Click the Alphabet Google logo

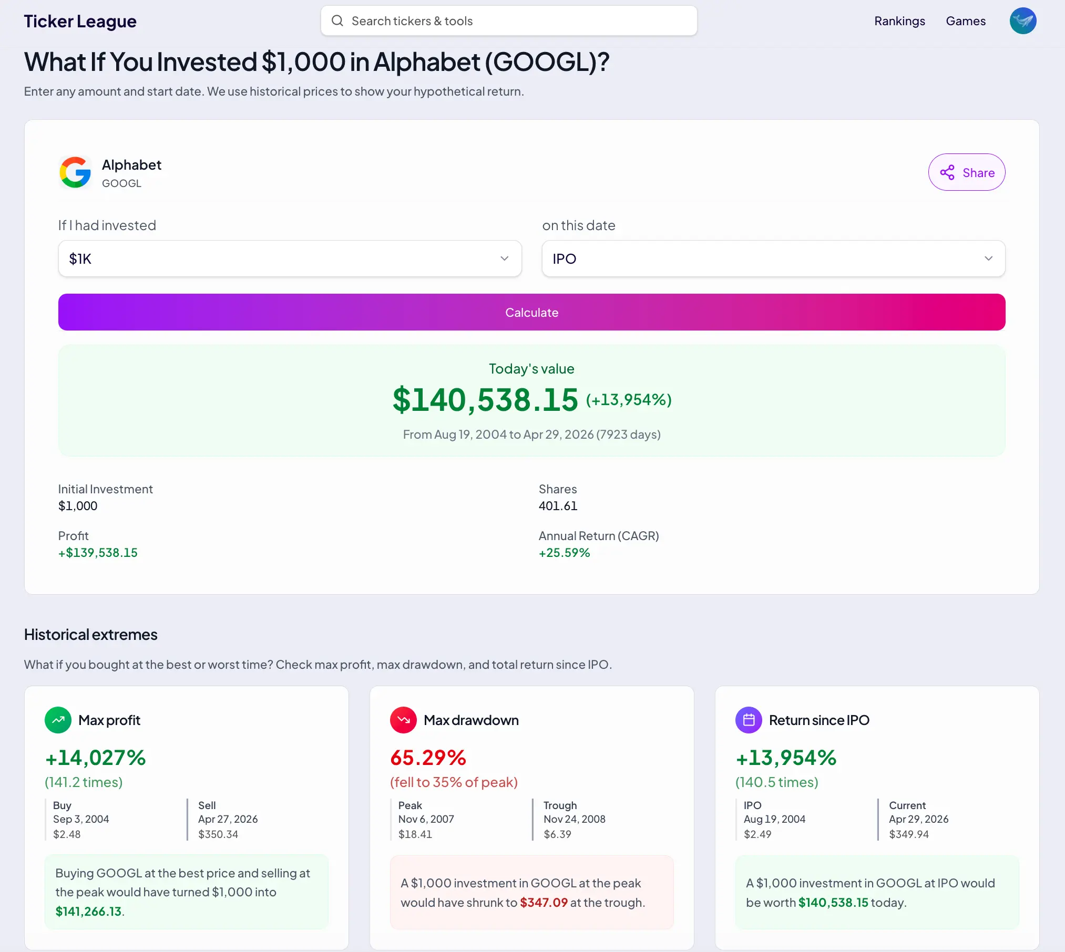click(75, 172)
